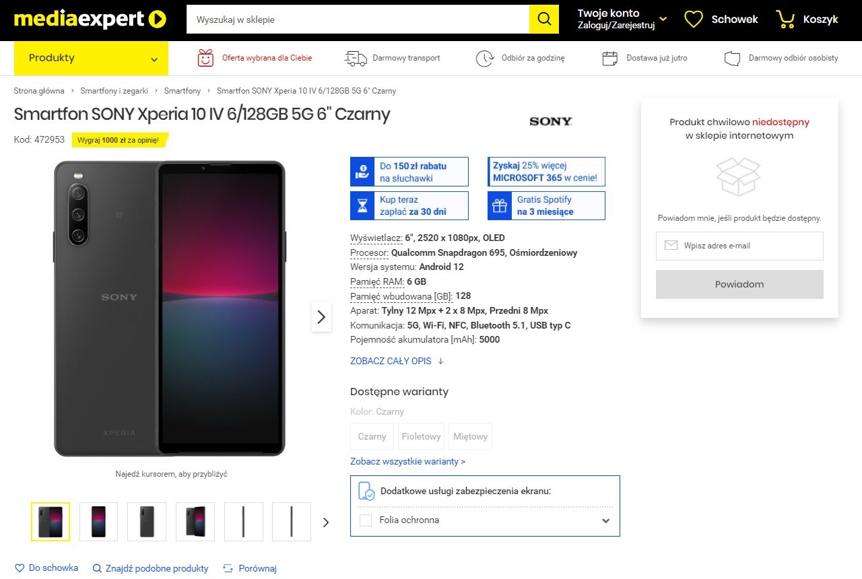
Task: Click the Darmowy transport truck icon
Action: point(356,58)
